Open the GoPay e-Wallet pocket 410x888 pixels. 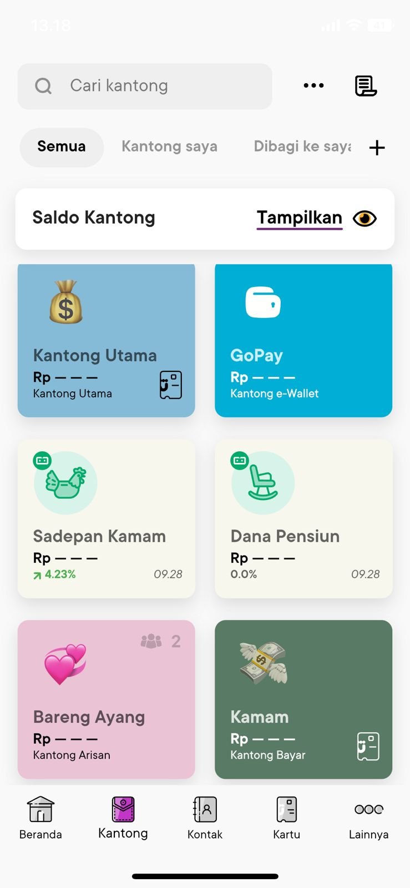coord(303,341)
